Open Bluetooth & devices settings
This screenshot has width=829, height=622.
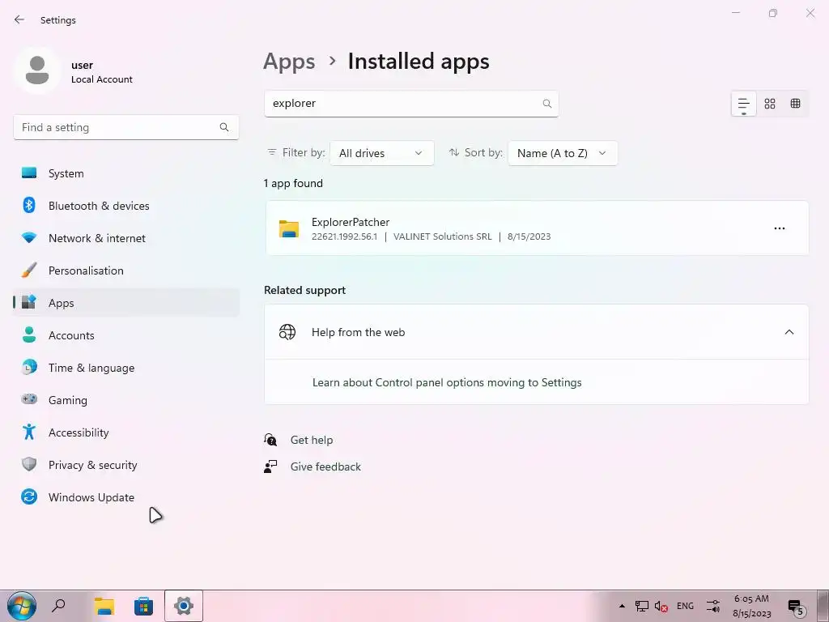[125, 206]
